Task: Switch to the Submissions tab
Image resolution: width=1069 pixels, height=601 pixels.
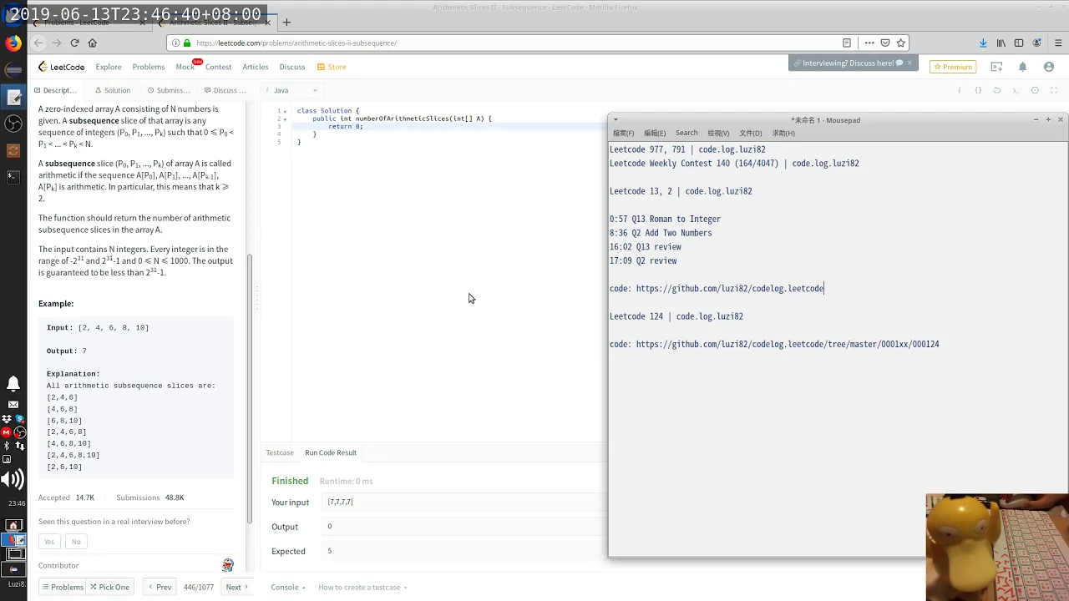Action: tap(169, 90)
